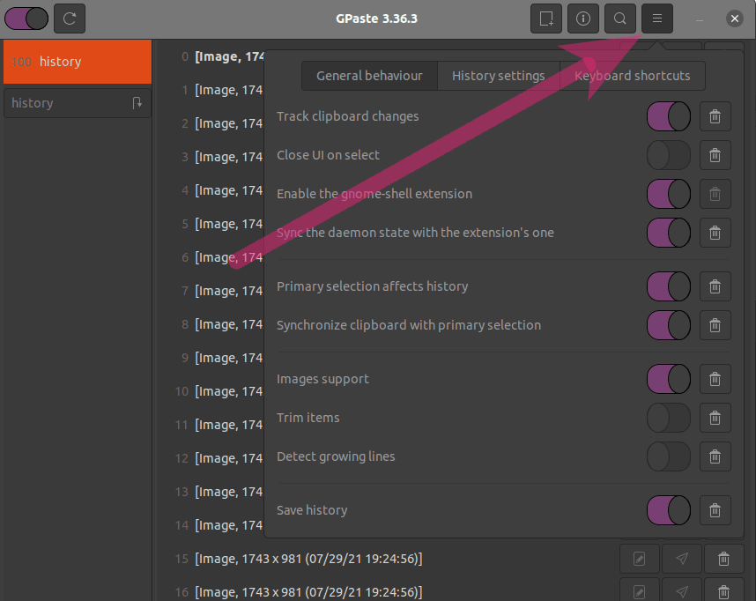The height and width of the screenshot is (601, 756).
Task: Turn on Trim items switch
Action: point(668,418)
